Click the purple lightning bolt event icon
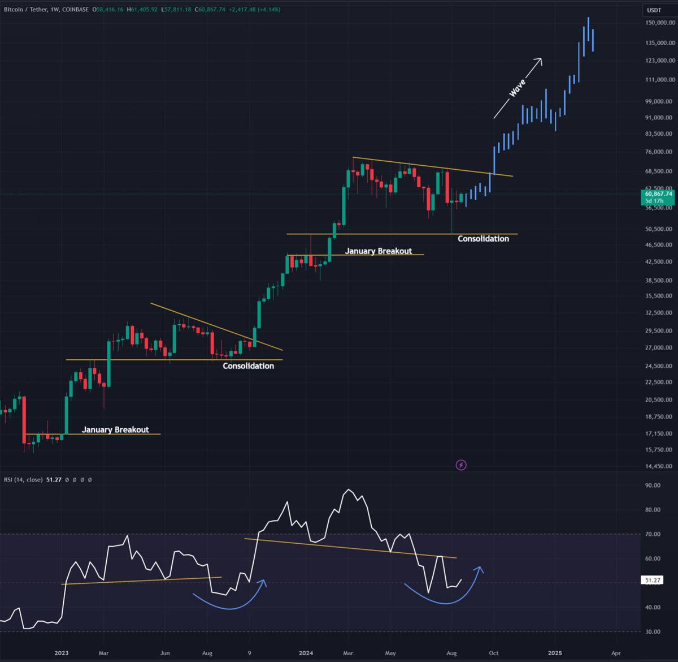Image resolution: width=678 pixels, height=662 pixels. 461,465
